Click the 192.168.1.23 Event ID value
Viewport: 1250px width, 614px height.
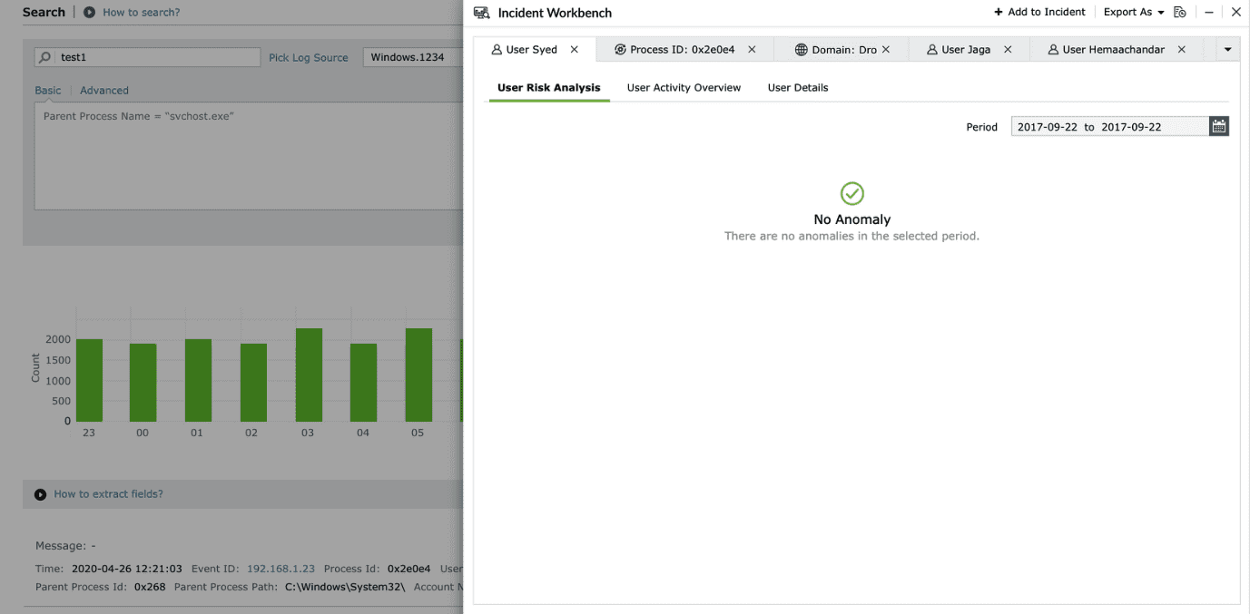[281, 568]
